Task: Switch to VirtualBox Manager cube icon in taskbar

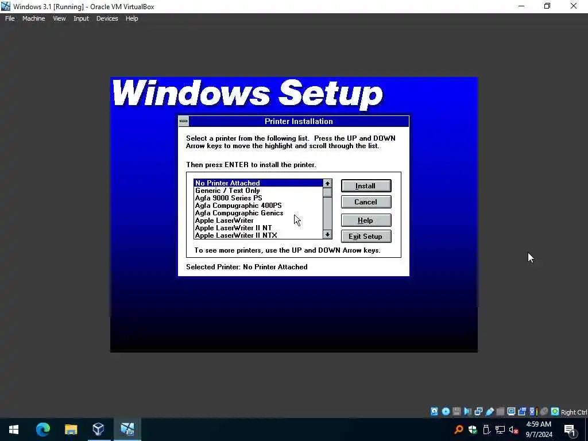Action: coord(98,430)
